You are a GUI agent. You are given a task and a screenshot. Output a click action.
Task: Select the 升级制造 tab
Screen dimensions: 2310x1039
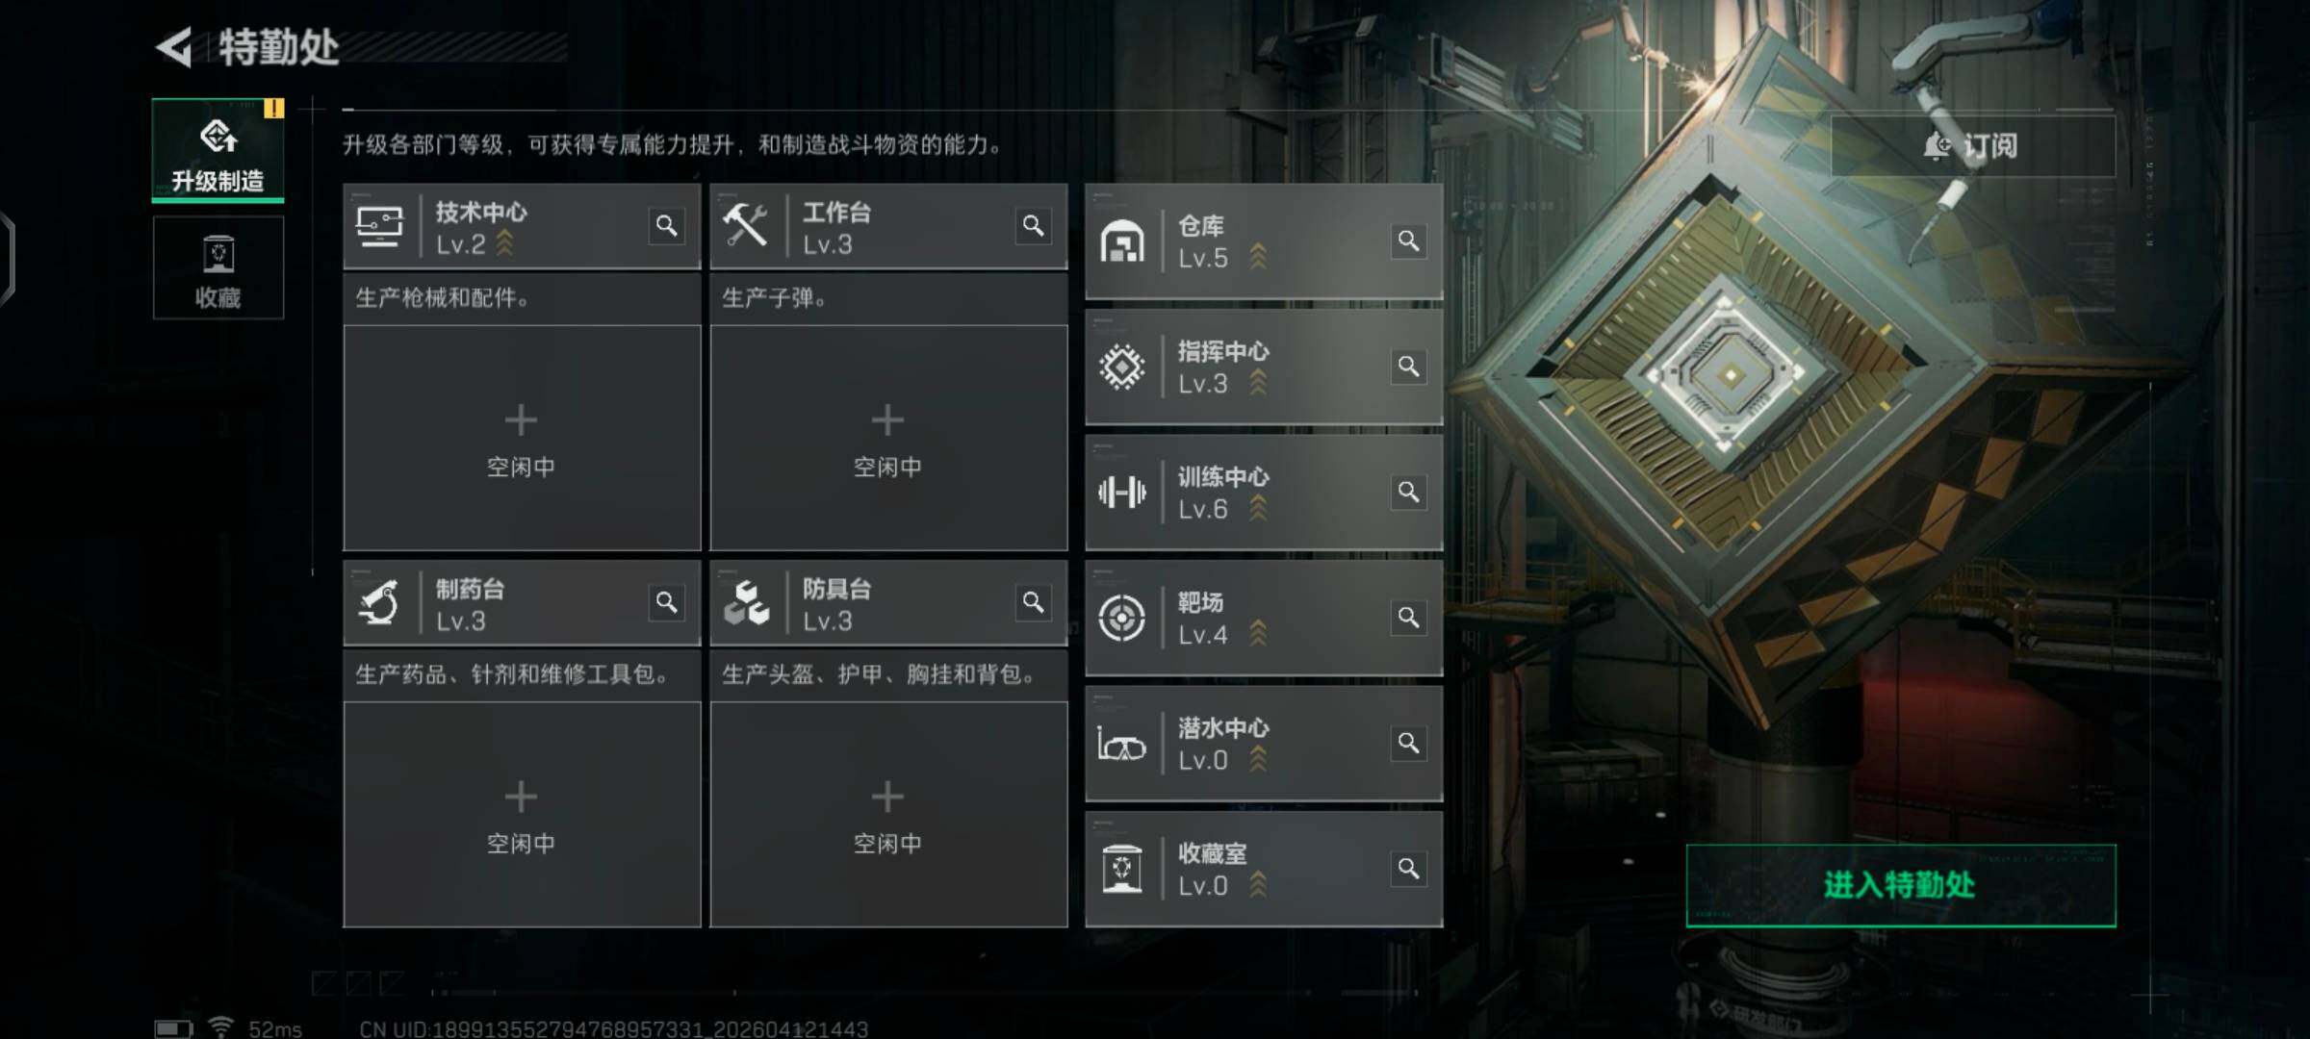tap(218, 150)
